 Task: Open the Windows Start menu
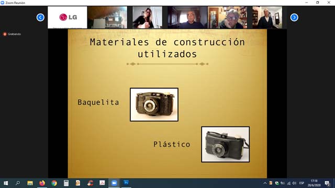tap(6, 183)
